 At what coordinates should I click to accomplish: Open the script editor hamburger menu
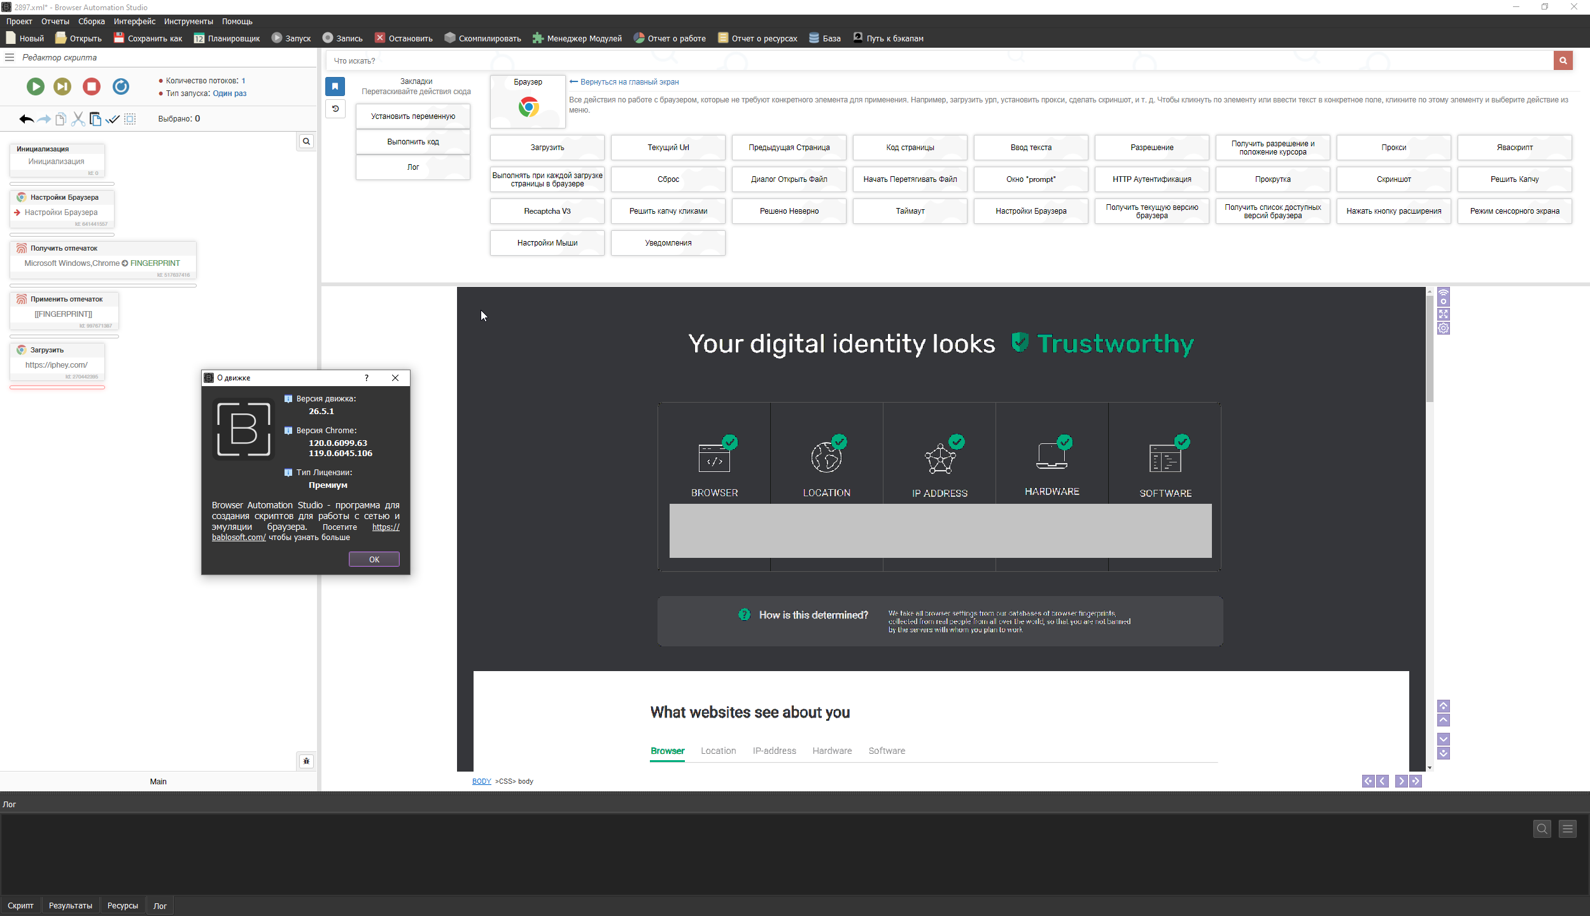(x=10, y=57)
